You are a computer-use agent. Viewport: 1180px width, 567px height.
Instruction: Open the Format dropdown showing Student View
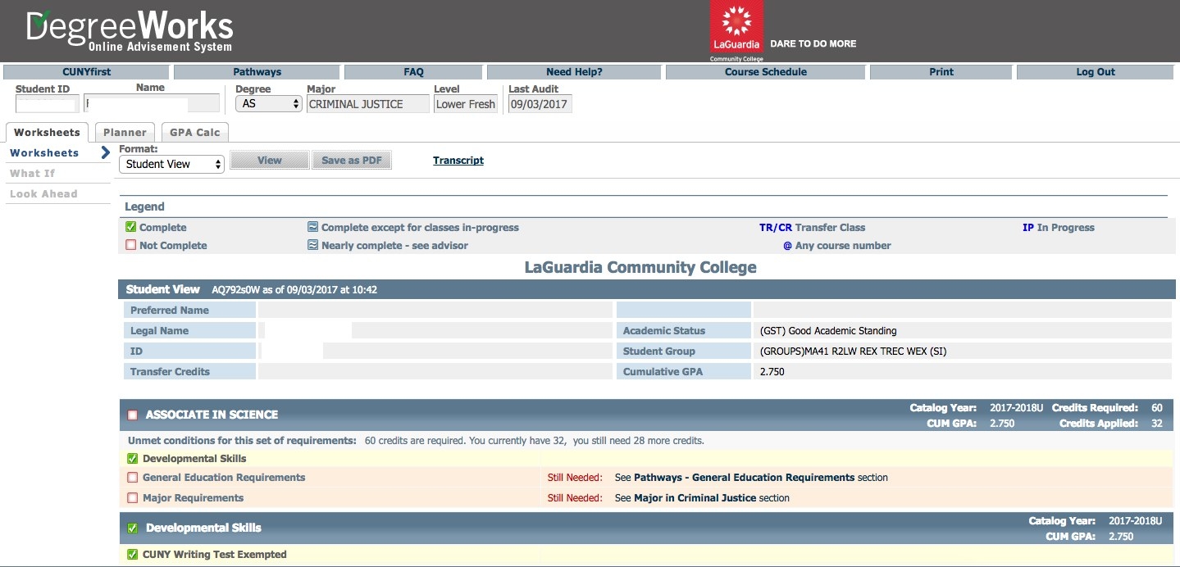tap(171, 164)
